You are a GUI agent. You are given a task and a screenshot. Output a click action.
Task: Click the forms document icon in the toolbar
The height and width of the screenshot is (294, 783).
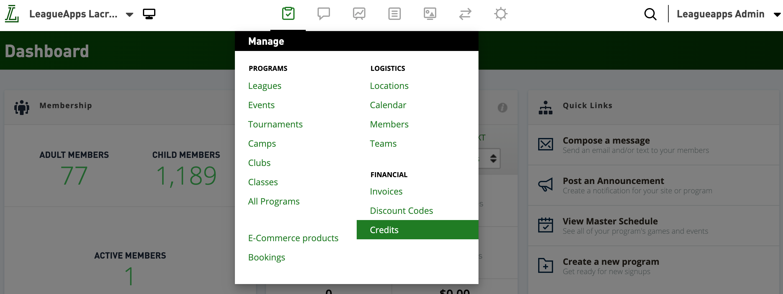[x=395, y=14]
